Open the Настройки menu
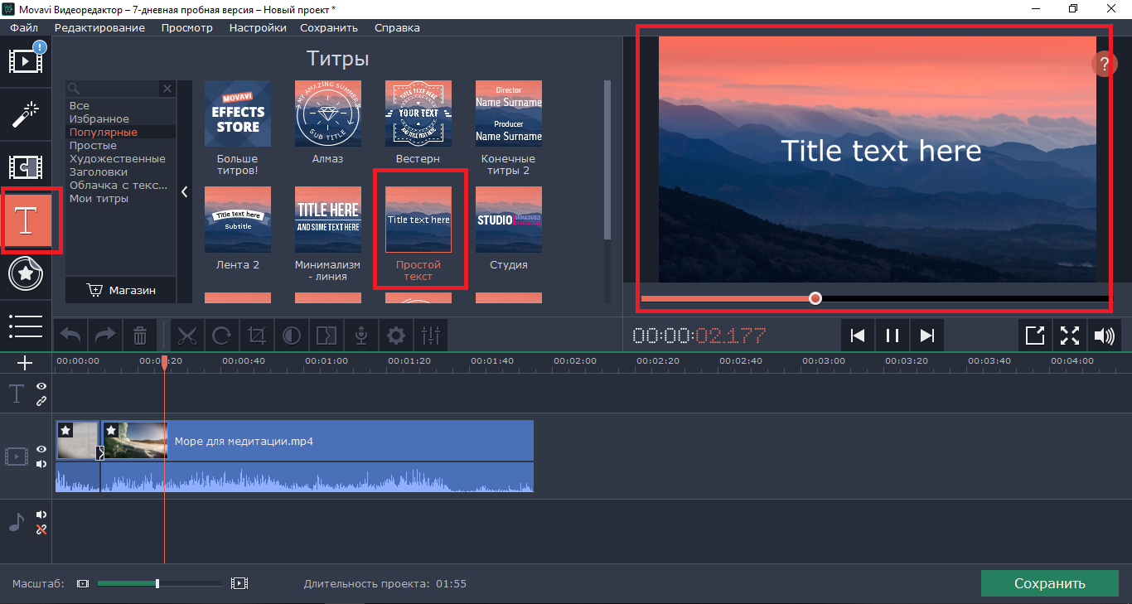This screenshot has width=1132, height=604. pyautogui.click(x=258, y=27)
